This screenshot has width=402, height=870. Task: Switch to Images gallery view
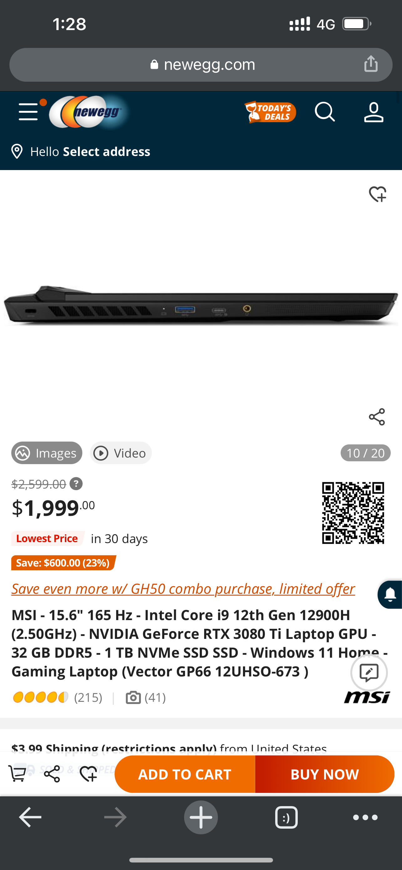click(47, 453)
